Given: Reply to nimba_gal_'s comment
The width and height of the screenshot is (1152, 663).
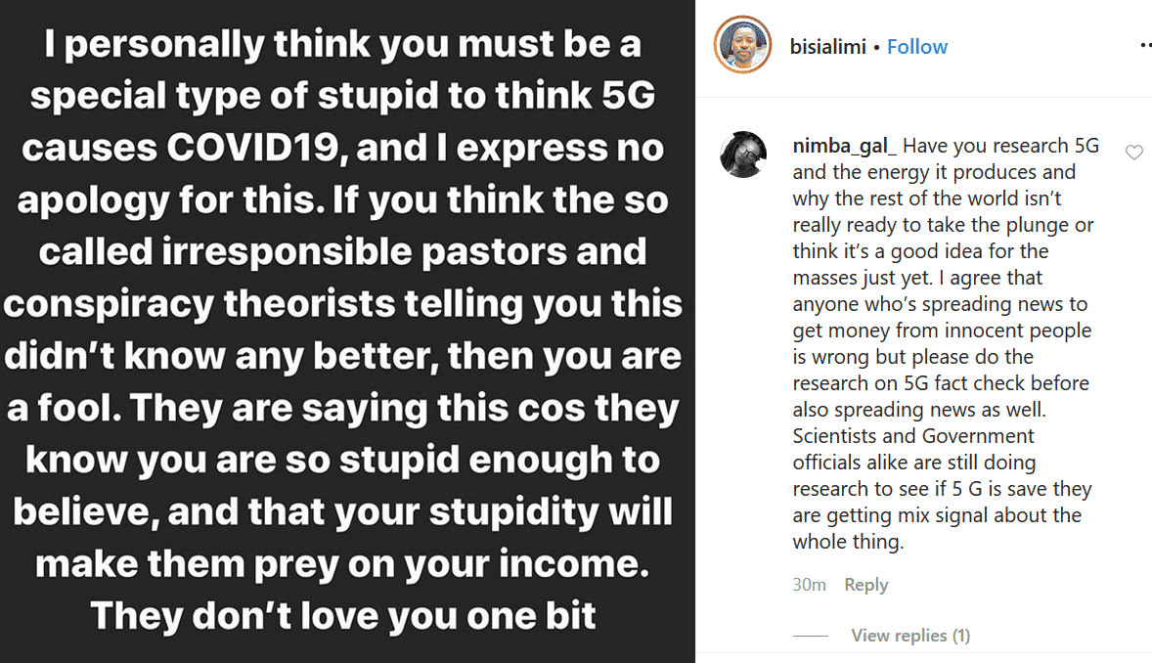Looking at the screenshot, I should [x=865, y=585].
